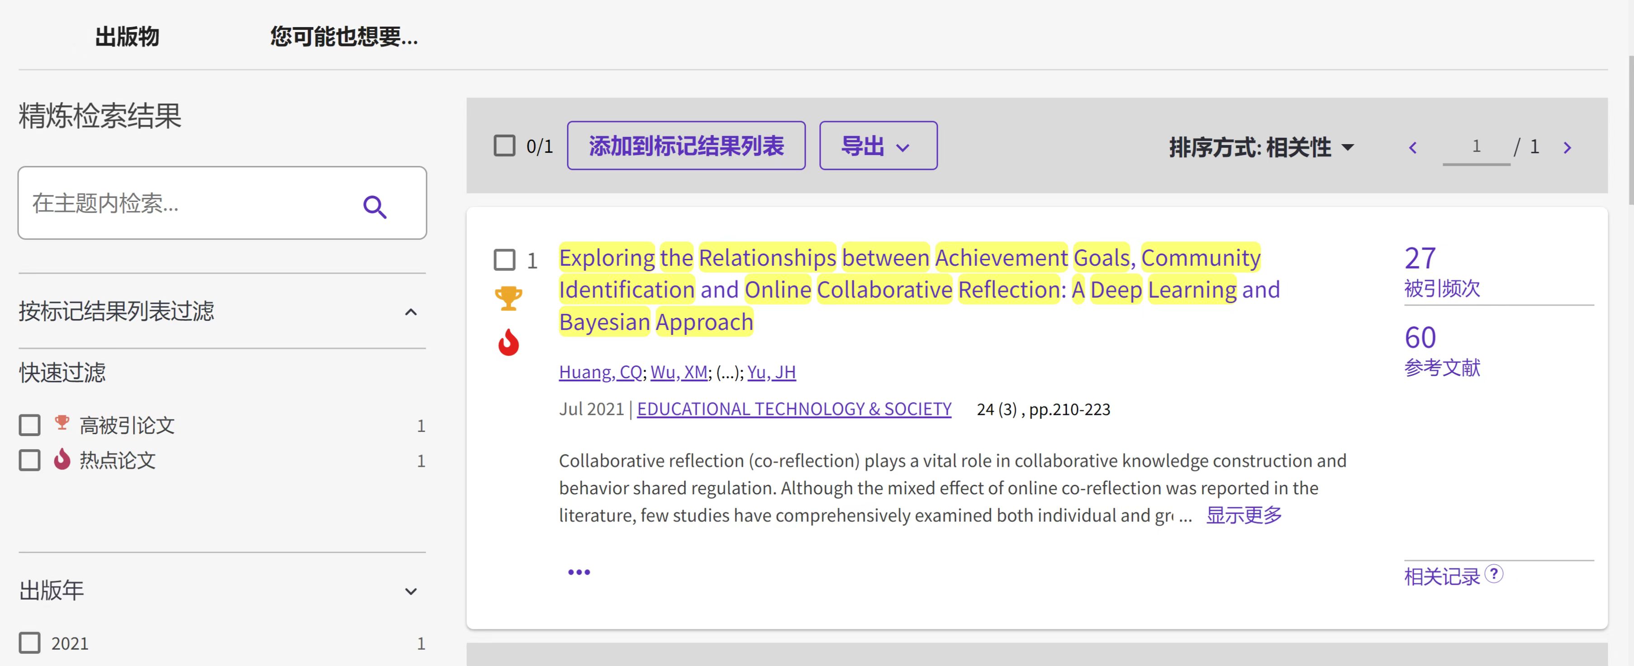Toggle the 出版年 section chevron
The width and height of the screenshot is (1634, 666).
pos(411,591)
